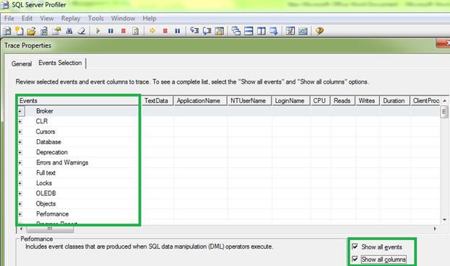The width and height of the screenshot is (450, 266).
Task: Switch to the General tab
Action: [x=22, y=63]
